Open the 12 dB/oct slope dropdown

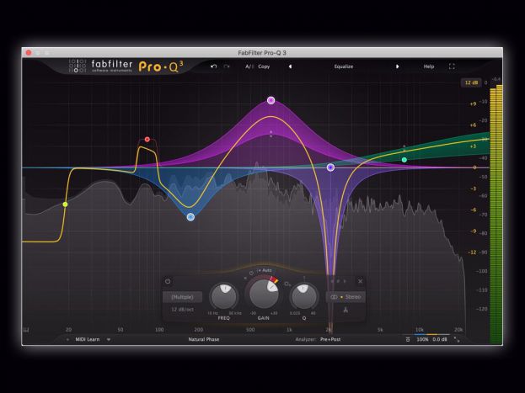coord(183,310)
